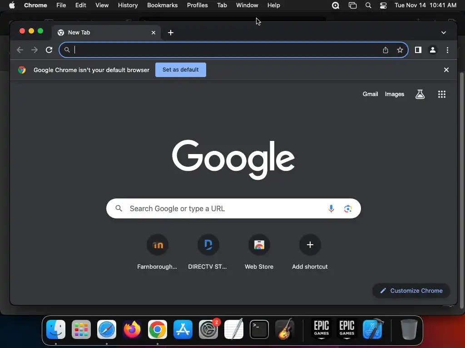Open the Window menu
The image size is (465, 348).
coord(247,5)
